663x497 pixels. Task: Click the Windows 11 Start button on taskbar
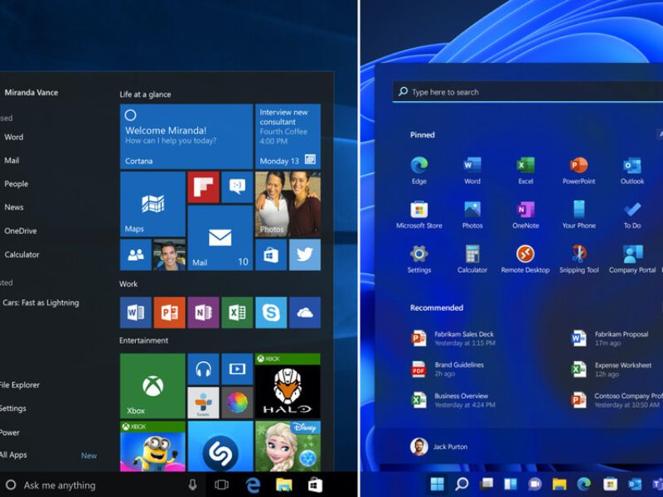[437, 484]
